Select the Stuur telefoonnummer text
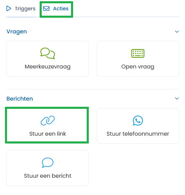The width and height of the screenshot is (185, 195). [138, 134]
